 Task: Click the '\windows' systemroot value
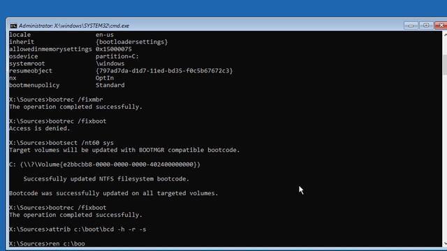coord(110,63)
